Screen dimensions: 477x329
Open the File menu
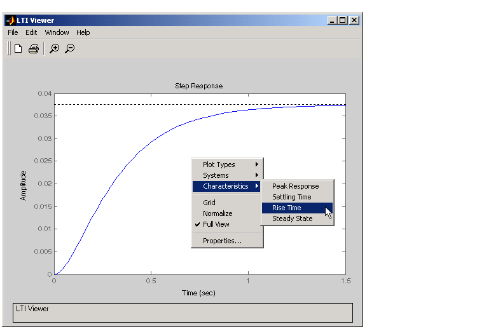pos(13,32)
